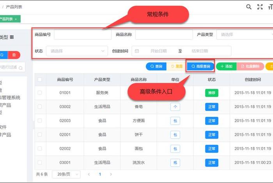Select the 管理系统 tree node
The height and width of the screenshot is (183, 273).
pos(10,98)
